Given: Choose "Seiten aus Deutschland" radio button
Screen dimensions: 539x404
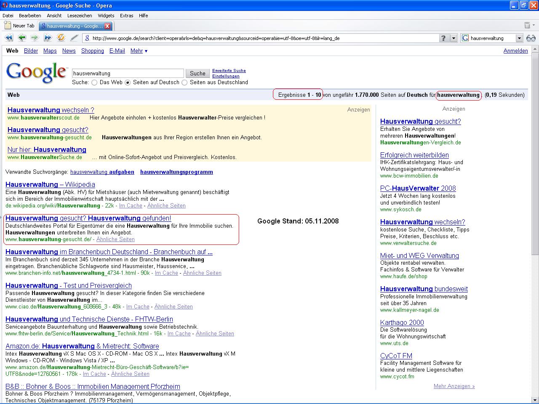Looking at the screenshot, I should point(184,82).
